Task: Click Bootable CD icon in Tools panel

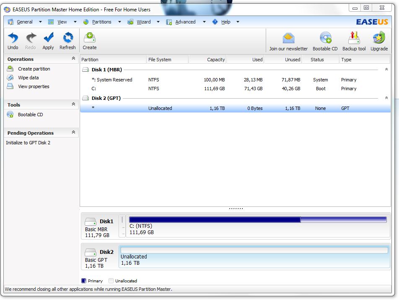Action: 10,115
